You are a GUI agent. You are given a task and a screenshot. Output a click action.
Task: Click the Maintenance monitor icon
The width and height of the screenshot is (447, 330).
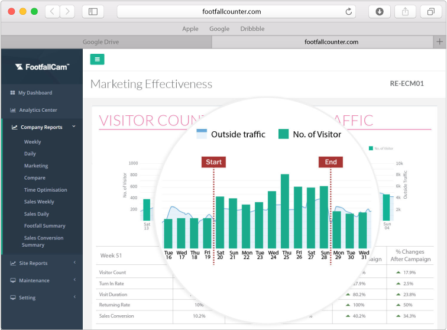[13, 280]
